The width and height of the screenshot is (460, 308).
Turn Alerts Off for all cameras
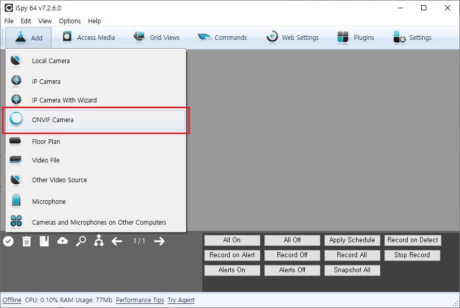[292, 270]
